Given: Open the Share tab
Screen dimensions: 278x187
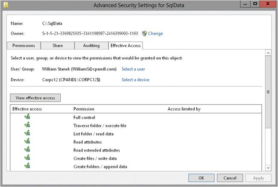Looking at the screenshot, I should tap(58, 46).
